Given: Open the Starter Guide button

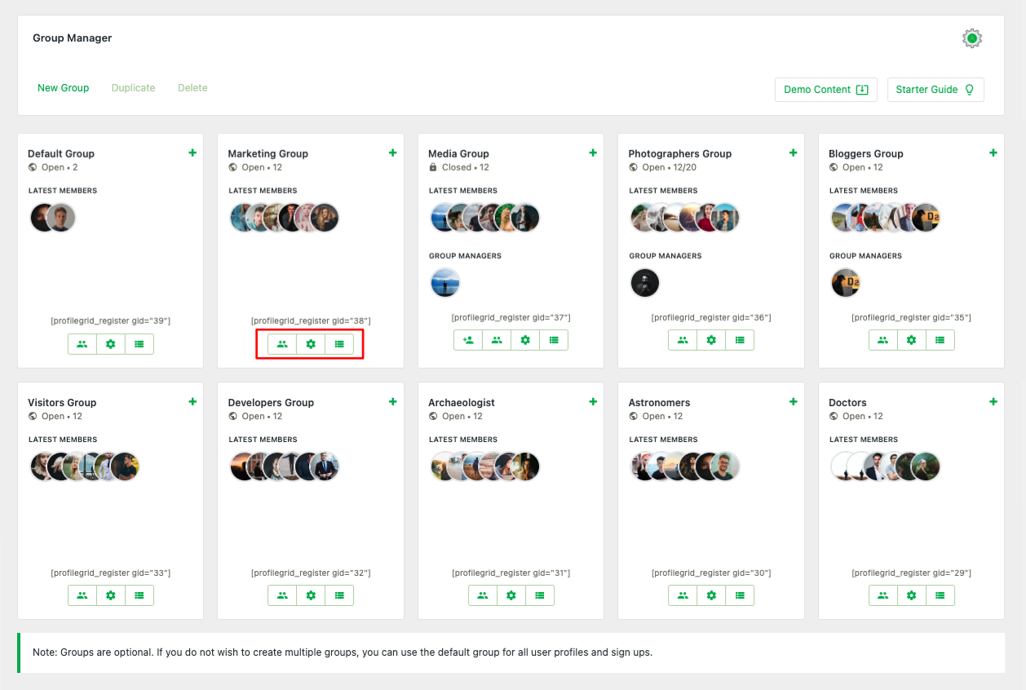Looking at the screenshot, I should [x=935, y=90].
